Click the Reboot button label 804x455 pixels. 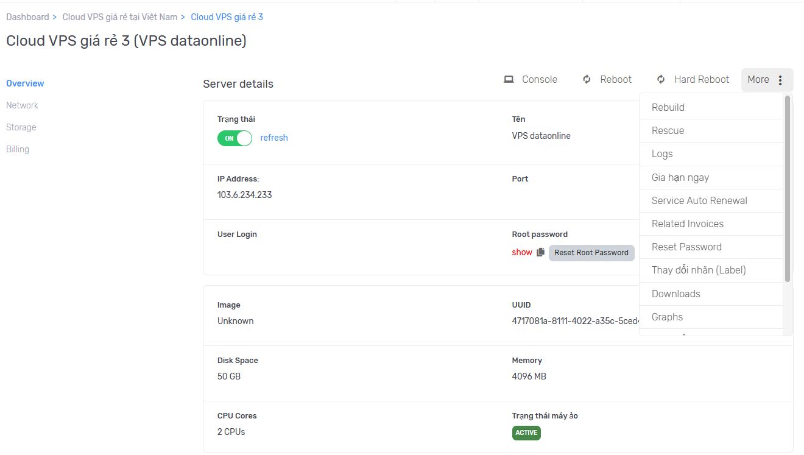point(616,79)
